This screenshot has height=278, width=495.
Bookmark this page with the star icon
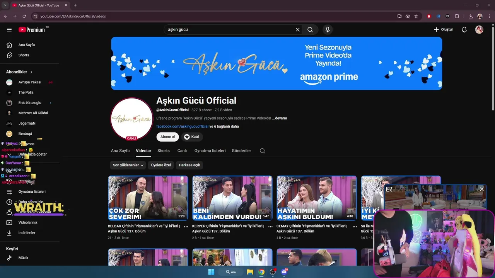point(416,16)
